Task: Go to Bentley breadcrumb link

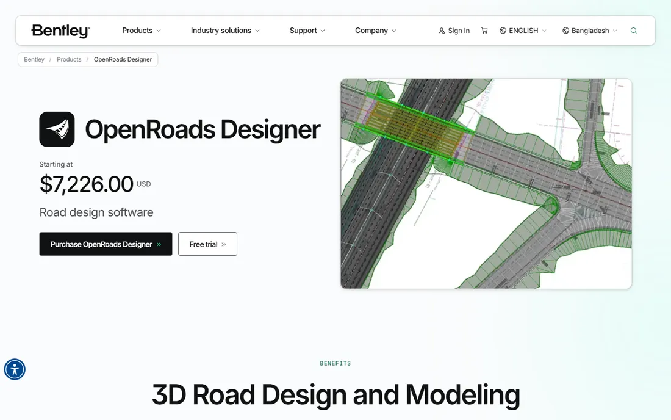Action: [34, 59]
